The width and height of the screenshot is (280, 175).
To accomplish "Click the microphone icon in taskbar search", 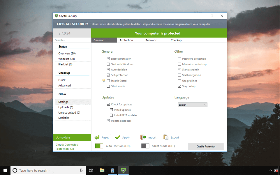I will tap(81, 170).
